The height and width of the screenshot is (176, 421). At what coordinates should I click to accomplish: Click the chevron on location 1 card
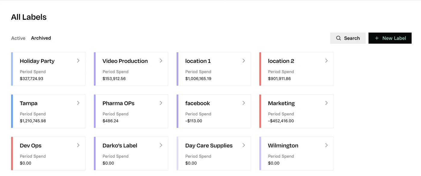click(244, 61)
